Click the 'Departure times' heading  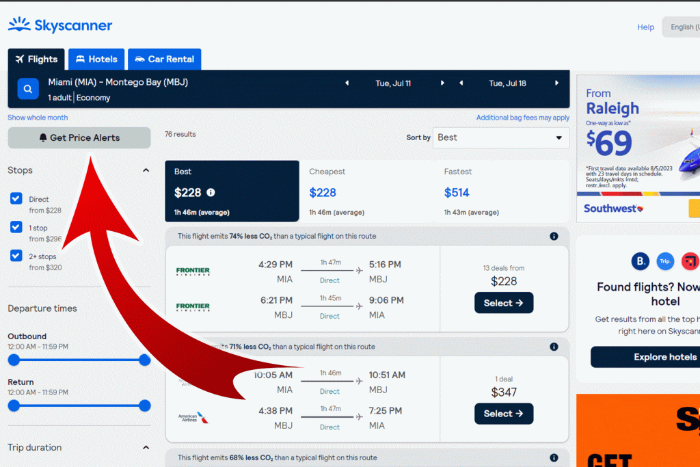[42, 308]
